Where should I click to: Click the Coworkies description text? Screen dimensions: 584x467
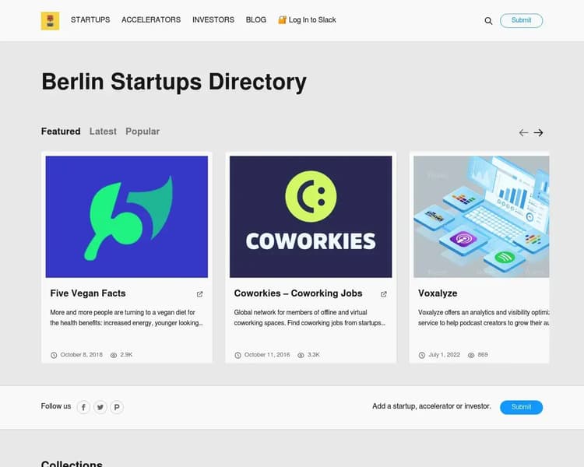coord(310,318)
